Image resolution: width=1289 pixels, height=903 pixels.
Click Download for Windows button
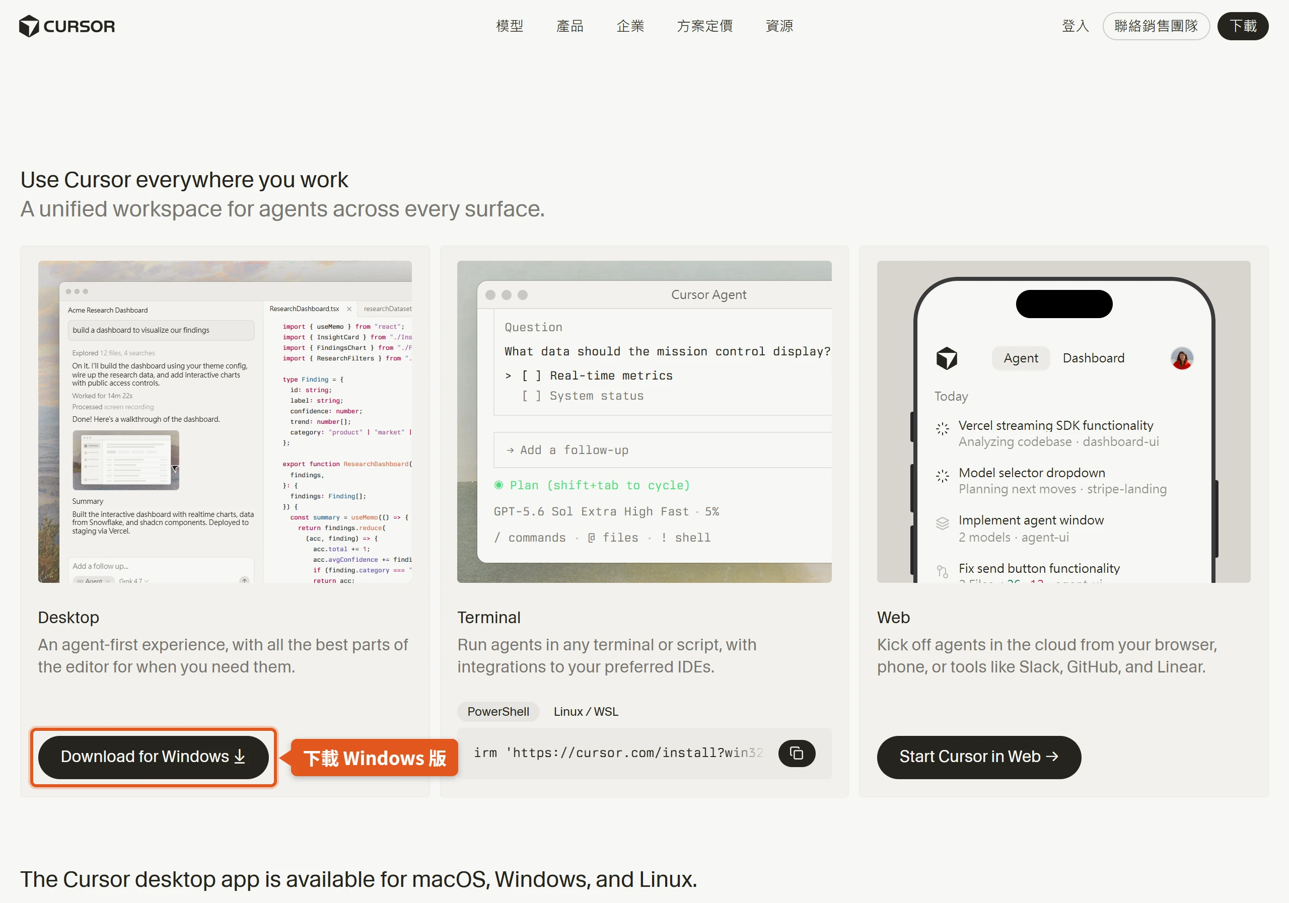(153, 757)
